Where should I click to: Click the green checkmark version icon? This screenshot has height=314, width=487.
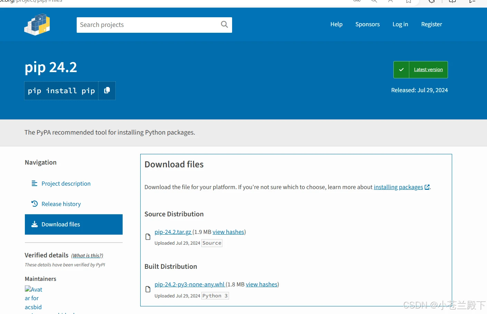click(x=401, y=70)
